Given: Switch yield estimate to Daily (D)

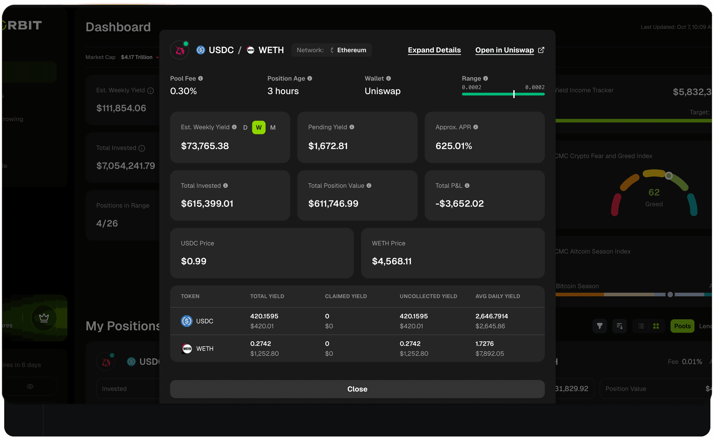Looking at the screenshot, I should click(x=245, y=127).
